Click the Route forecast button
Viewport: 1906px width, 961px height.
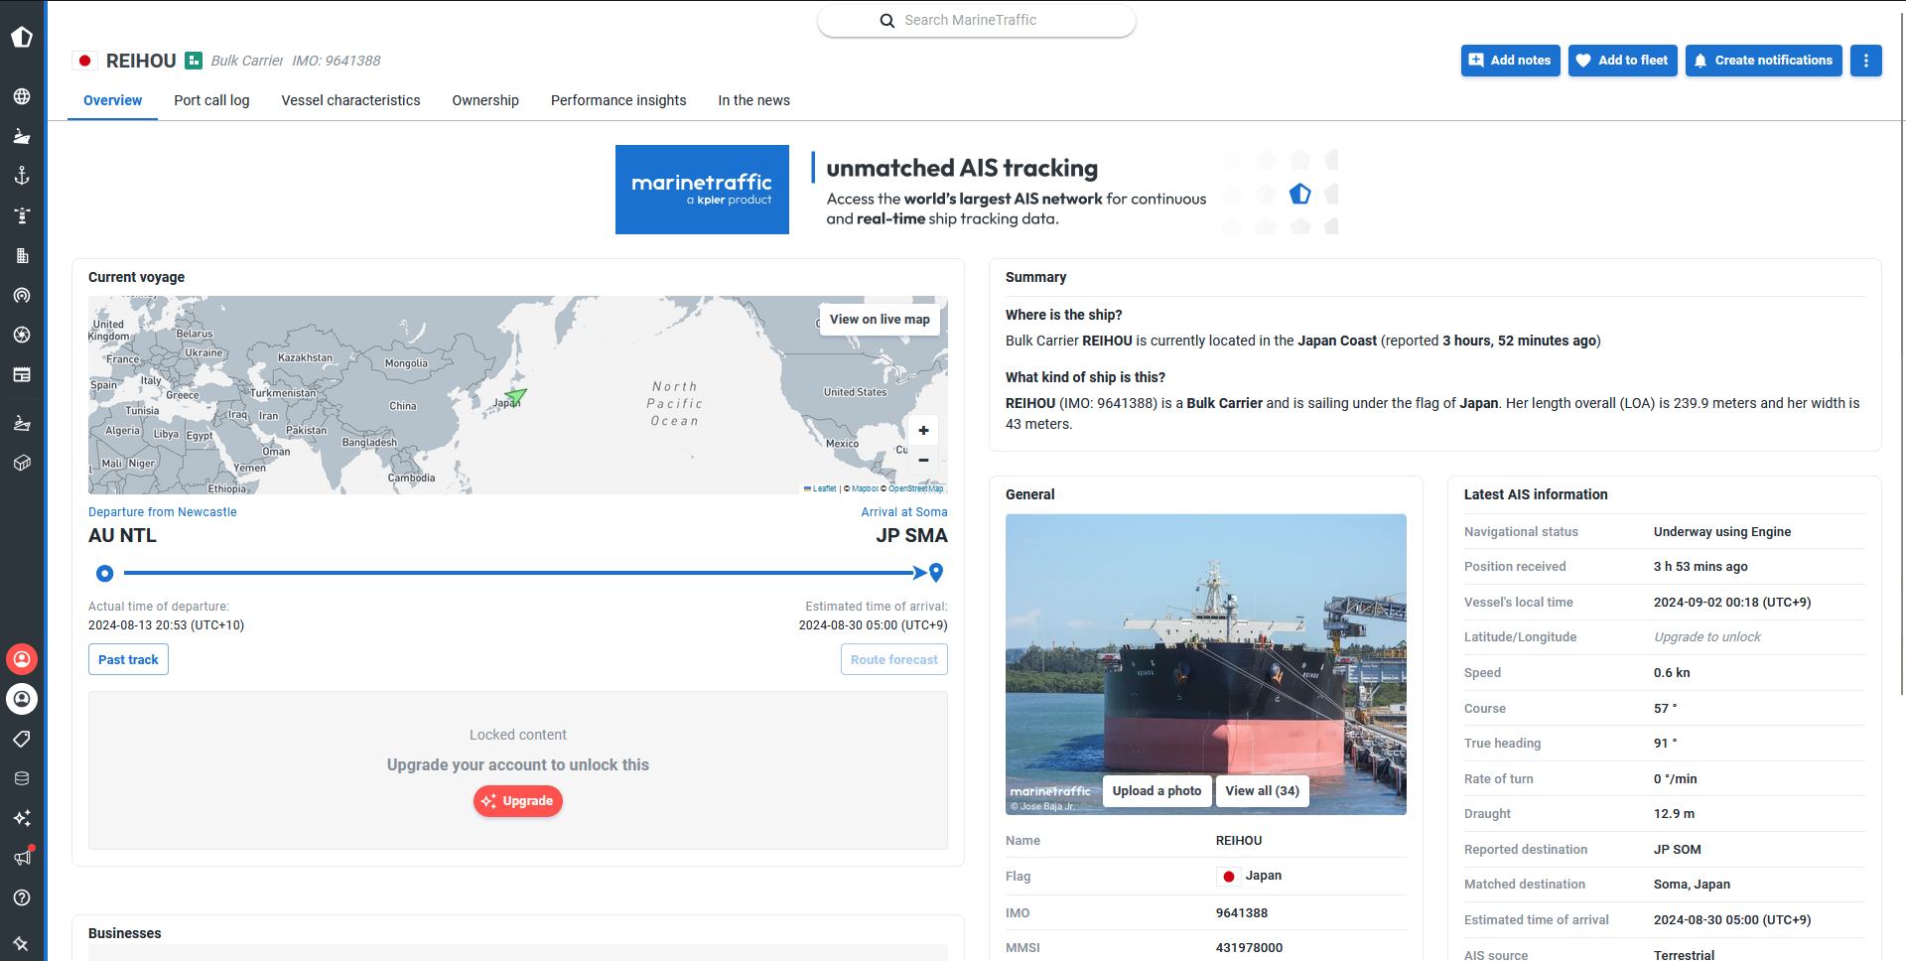coord(893,659)
